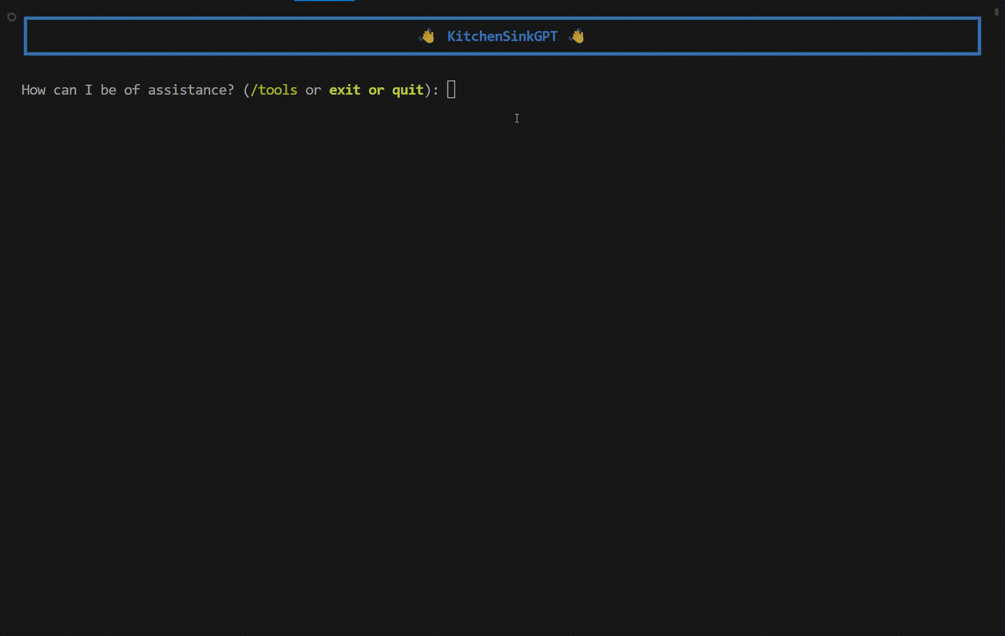Click the word assistance in the prompt
The image size is (1005, 636).
point(189,90)
